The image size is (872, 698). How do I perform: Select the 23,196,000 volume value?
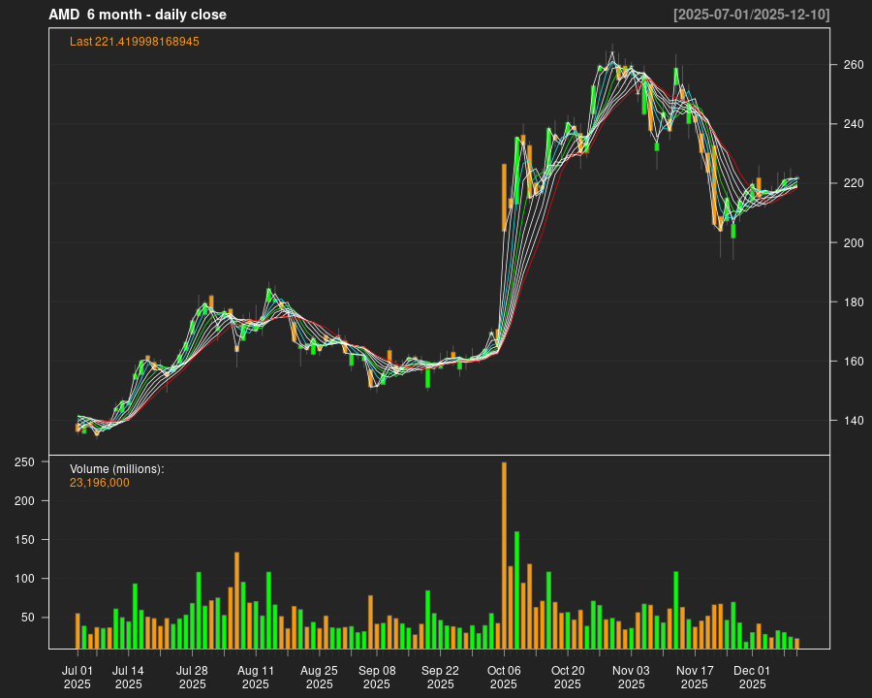click(x=99, y=481)
